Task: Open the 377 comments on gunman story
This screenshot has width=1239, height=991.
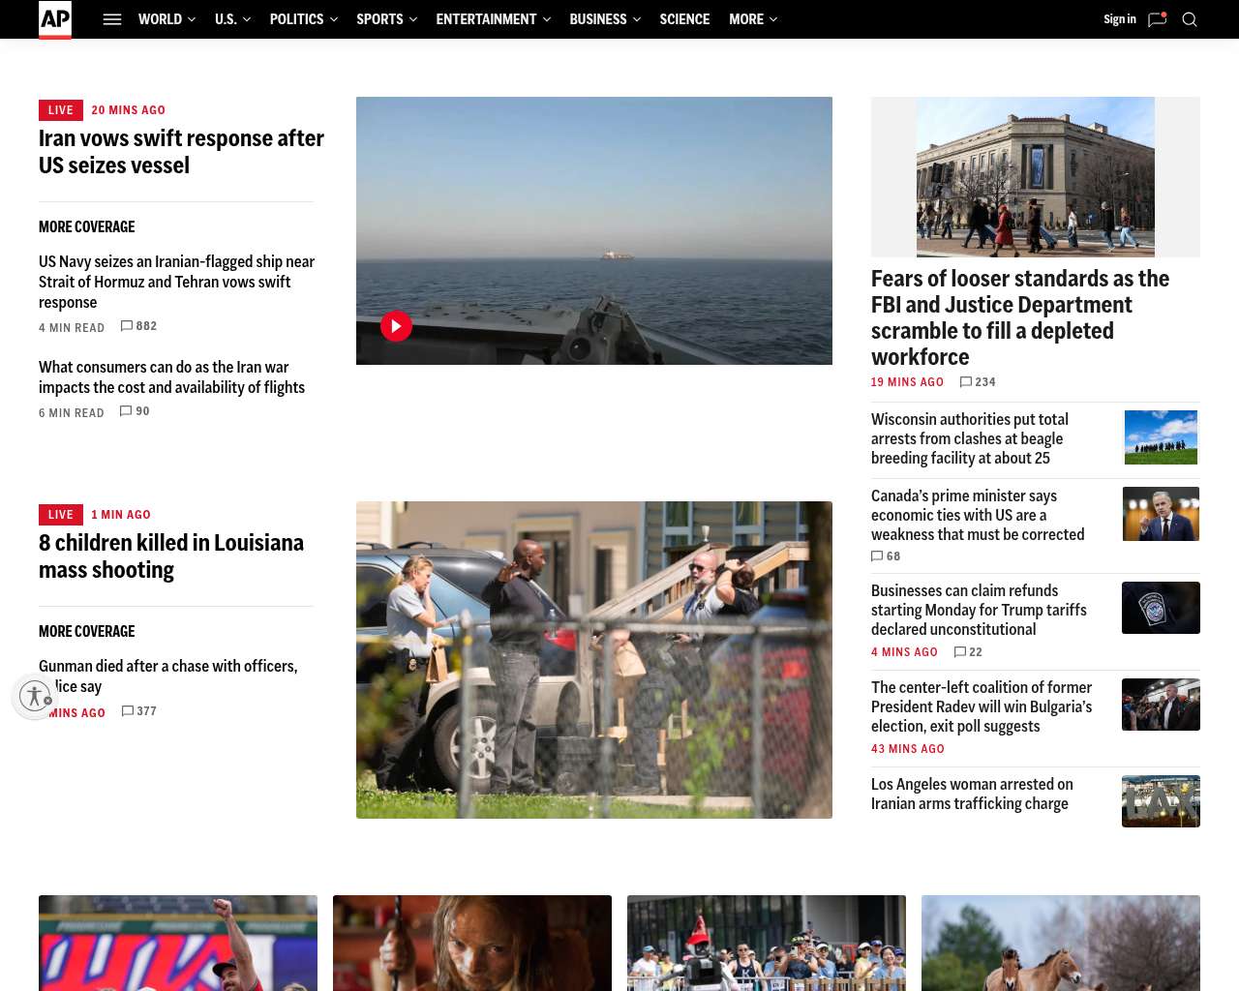Action: [x=139, y=711]
